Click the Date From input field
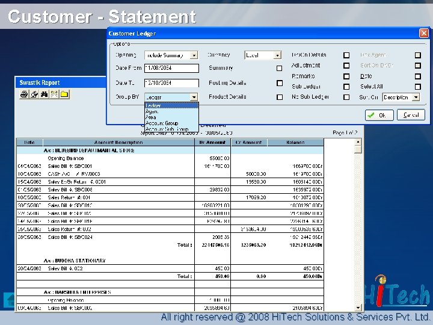The width and height of the screenshot is (433, 325). coord(171,68)
